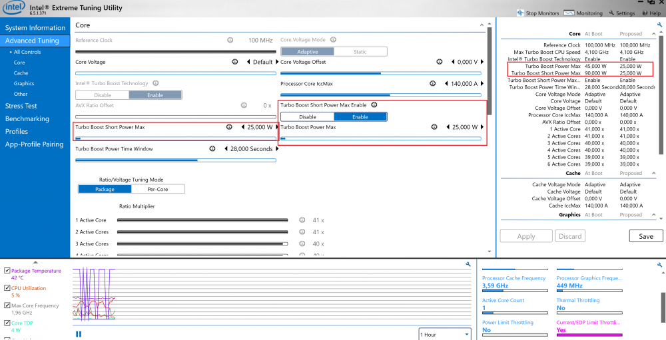Click info icon for Turbo Boost Power Time Window
The image size is (666, 340).
(x=212, y=149)
